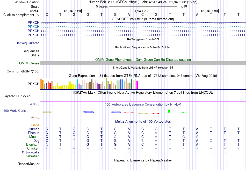Screen dimensions: 246x170
Task: Select the light-blue PRKCH transcript label
Action: (x=33, y=27)
